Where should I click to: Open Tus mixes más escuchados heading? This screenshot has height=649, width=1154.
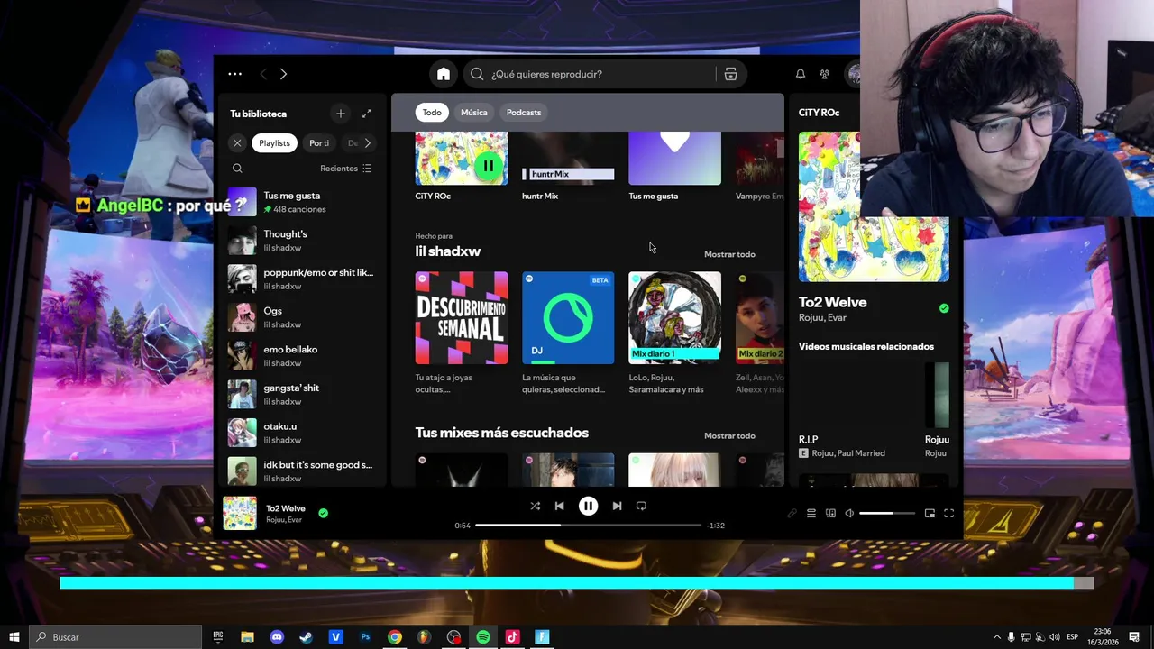point(501,433)
